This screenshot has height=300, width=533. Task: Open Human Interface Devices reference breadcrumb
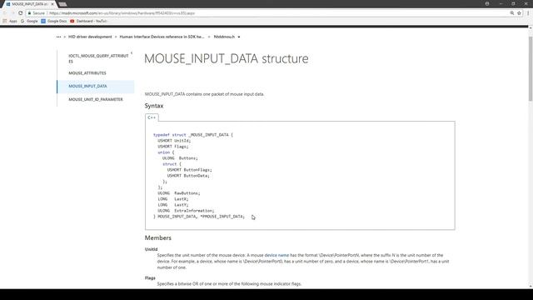pos(162,37)
